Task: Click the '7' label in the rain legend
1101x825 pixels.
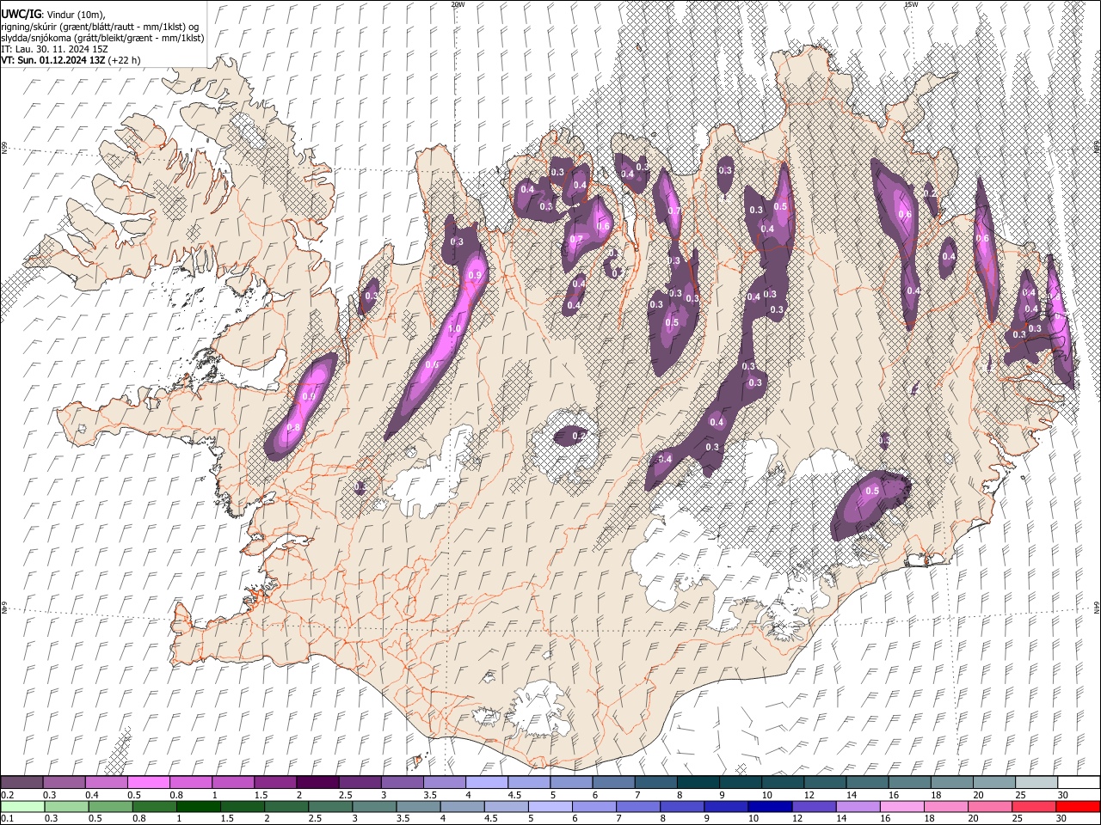Action: 619,819
